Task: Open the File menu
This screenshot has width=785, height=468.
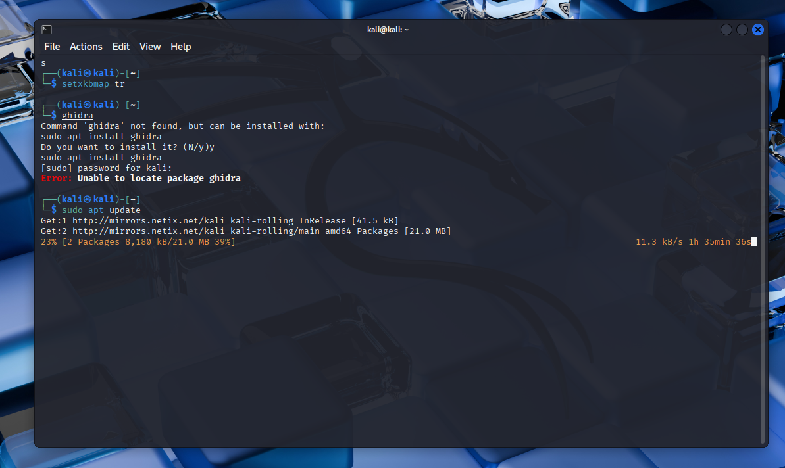Action: tap(52, 47)
